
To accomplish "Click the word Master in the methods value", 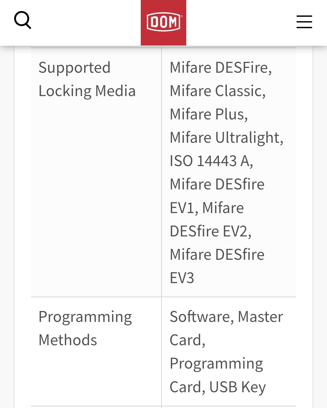I will point(260,317).
